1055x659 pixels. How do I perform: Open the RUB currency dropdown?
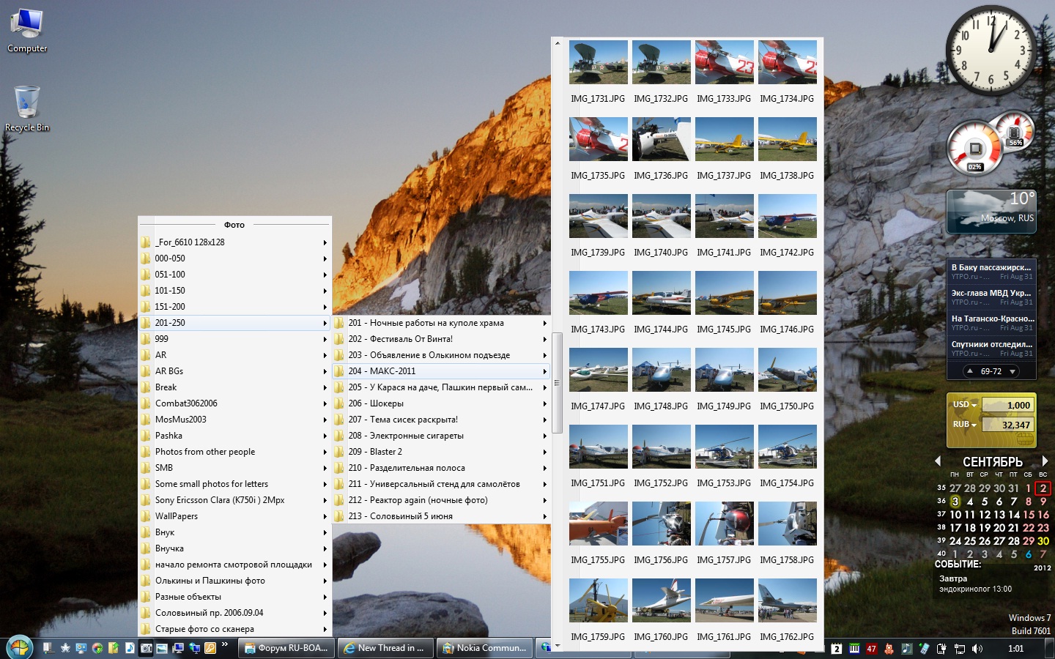pyautogui.click(x=964, y=425)
